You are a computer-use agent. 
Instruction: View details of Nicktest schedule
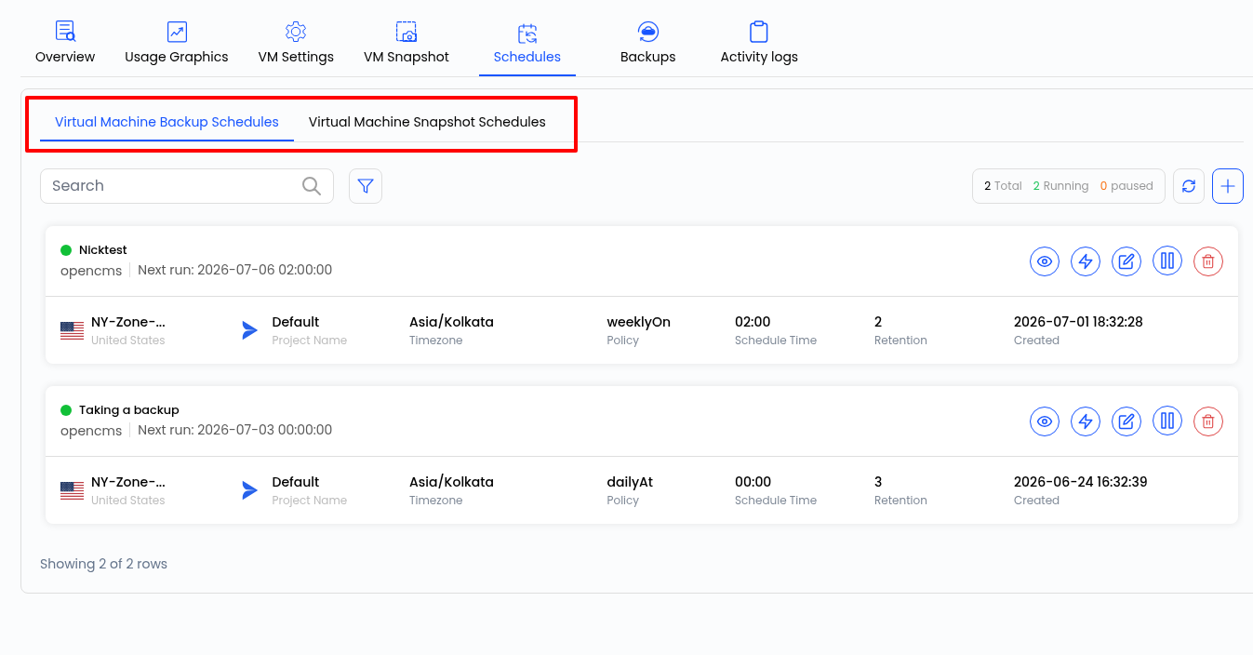(1045, 261)
